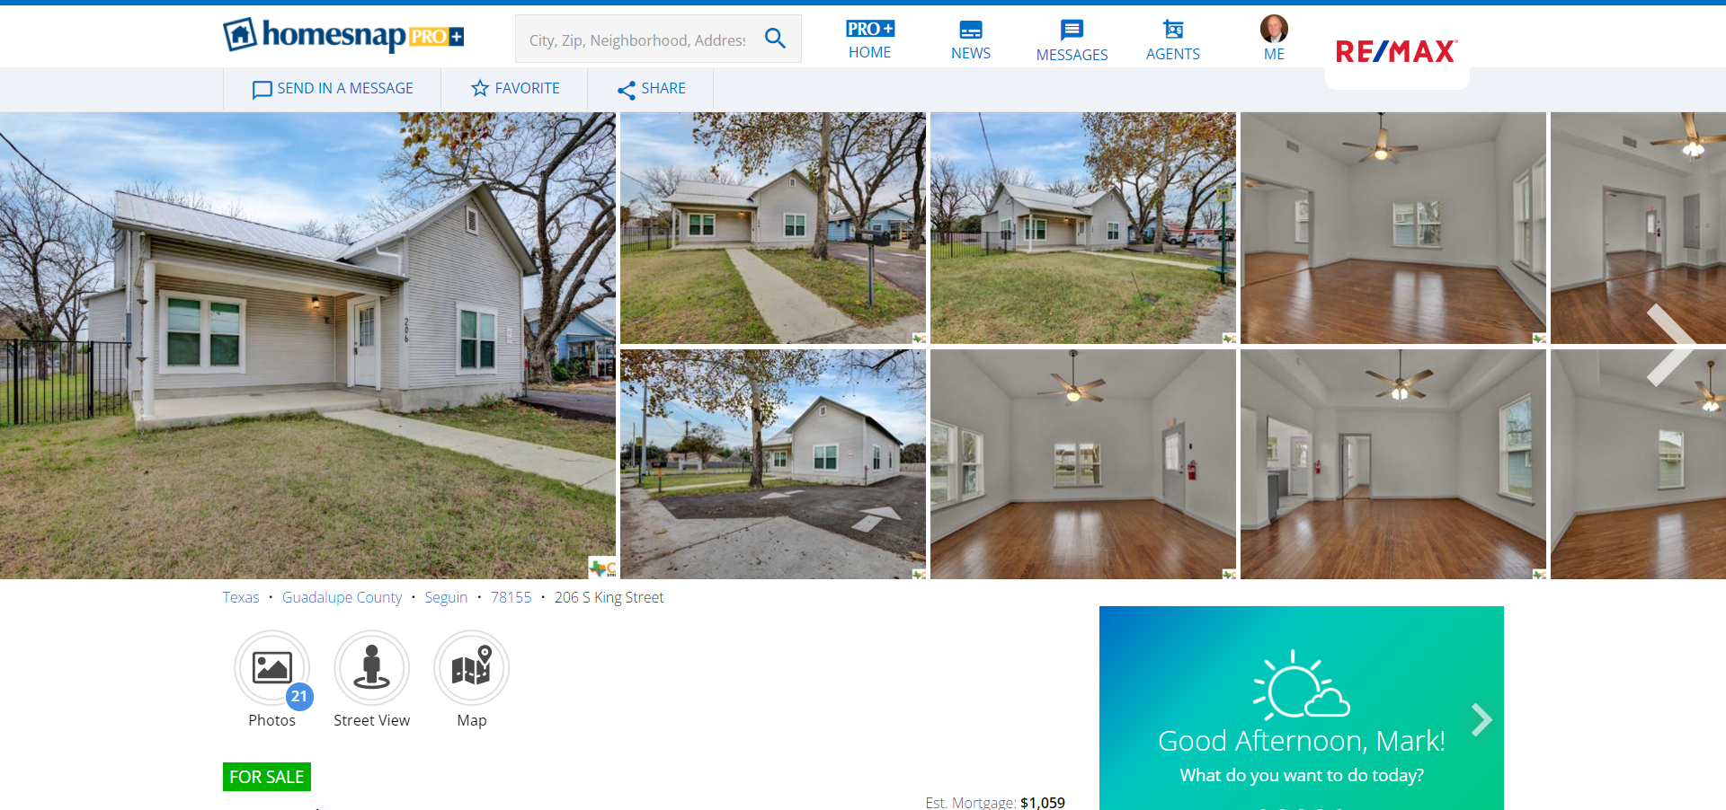
Task: Select the Street View icon
Action: (371, 668)
